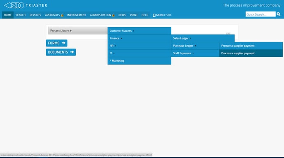This screenshot has width=284, height=158.
Task: Click the Quick Search magnifier icon
Action: [x=278, y=14]
